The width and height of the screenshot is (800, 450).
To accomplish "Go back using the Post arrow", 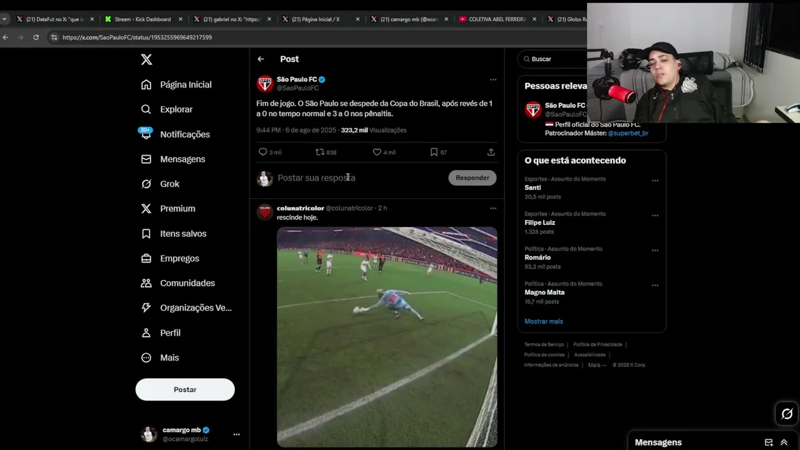I will 261,59.
